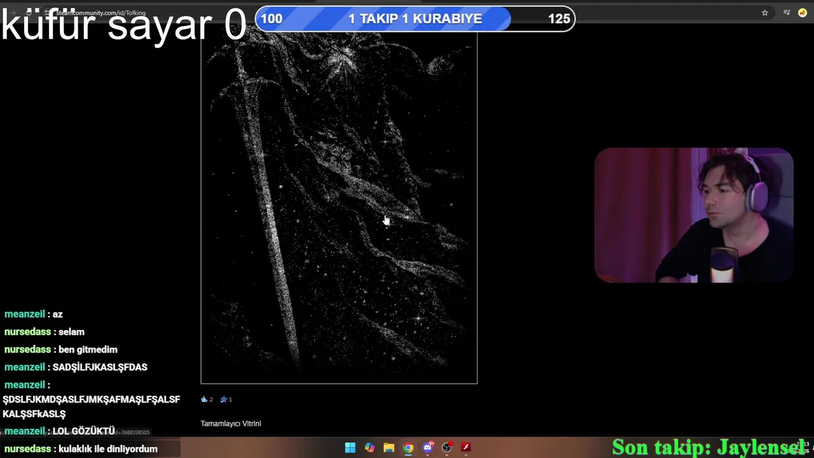Open OBS Studio from the taskbar
Viewport: 814px width, 458px height.
click(x=447, y=448)
